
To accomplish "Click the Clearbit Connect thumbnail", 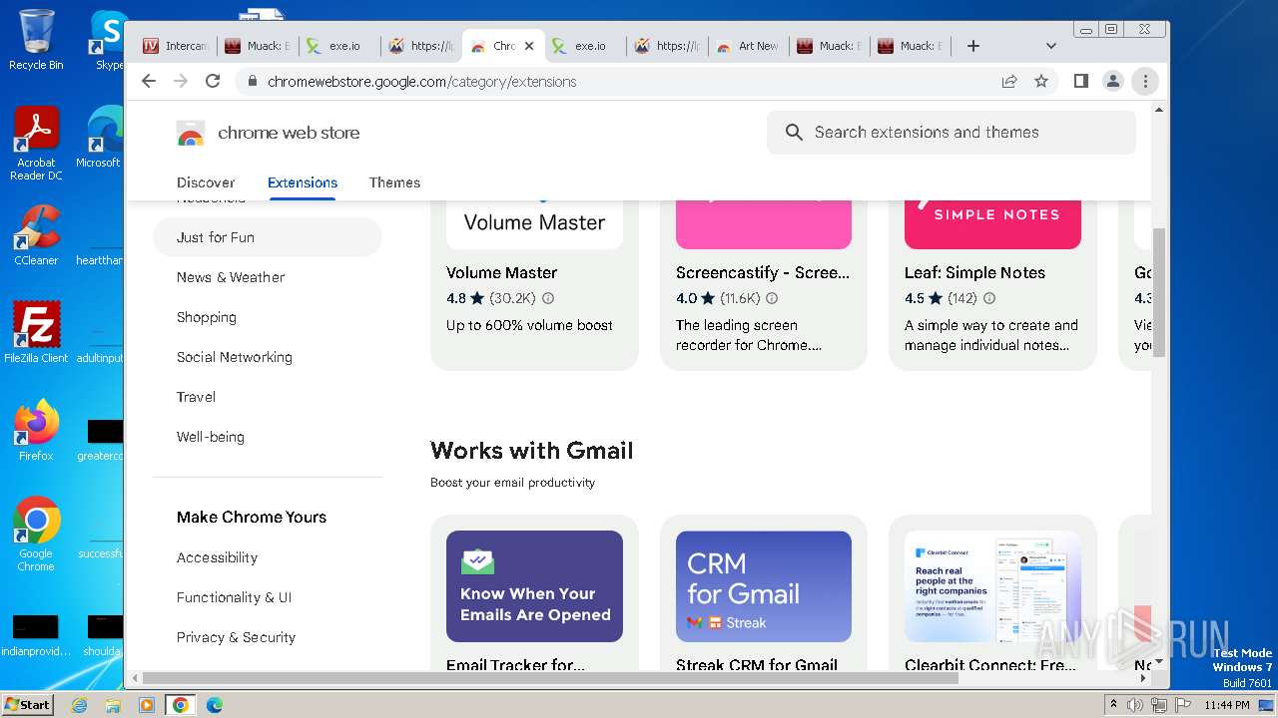I will point(992,586).
